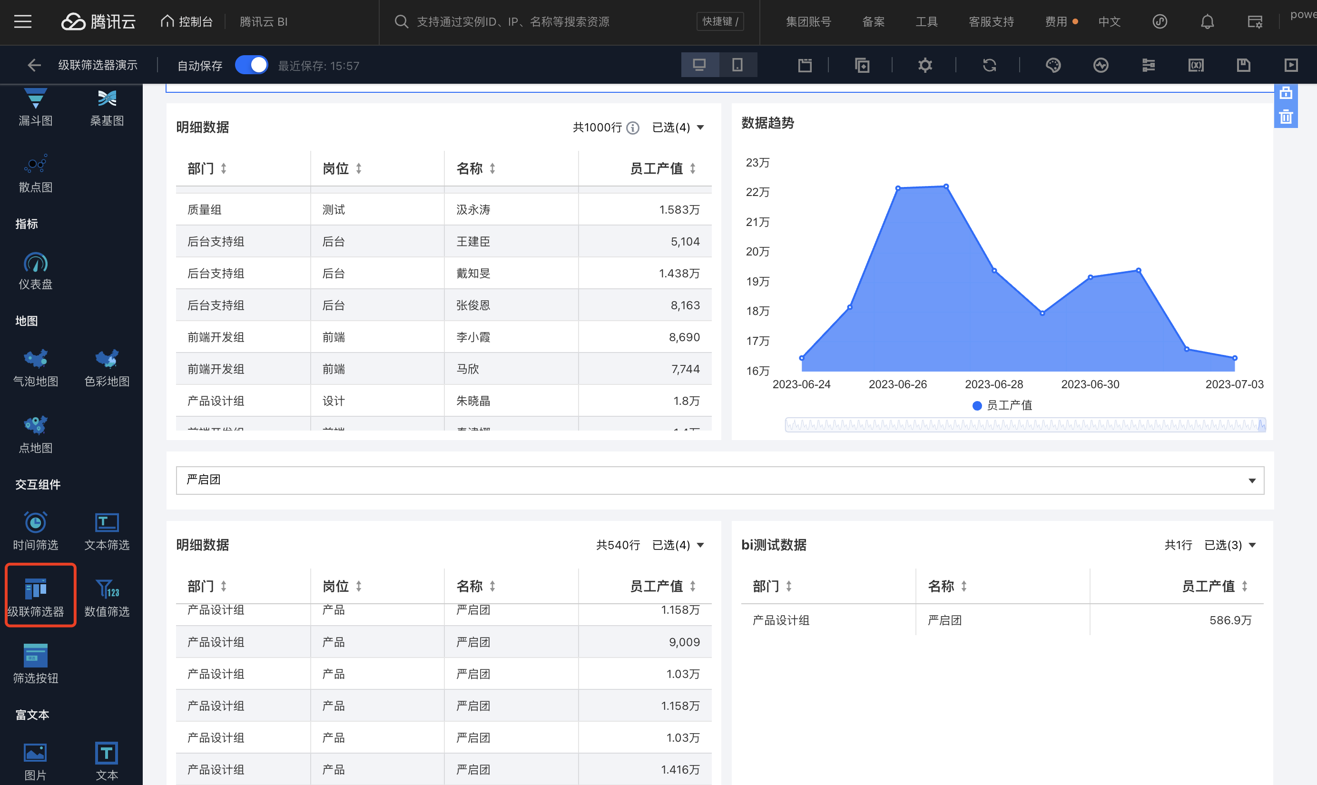Screen dimensions: 1317x785
Task: Open the theme palette icon
Action: pyautogui.click(x=1053, y=65)
